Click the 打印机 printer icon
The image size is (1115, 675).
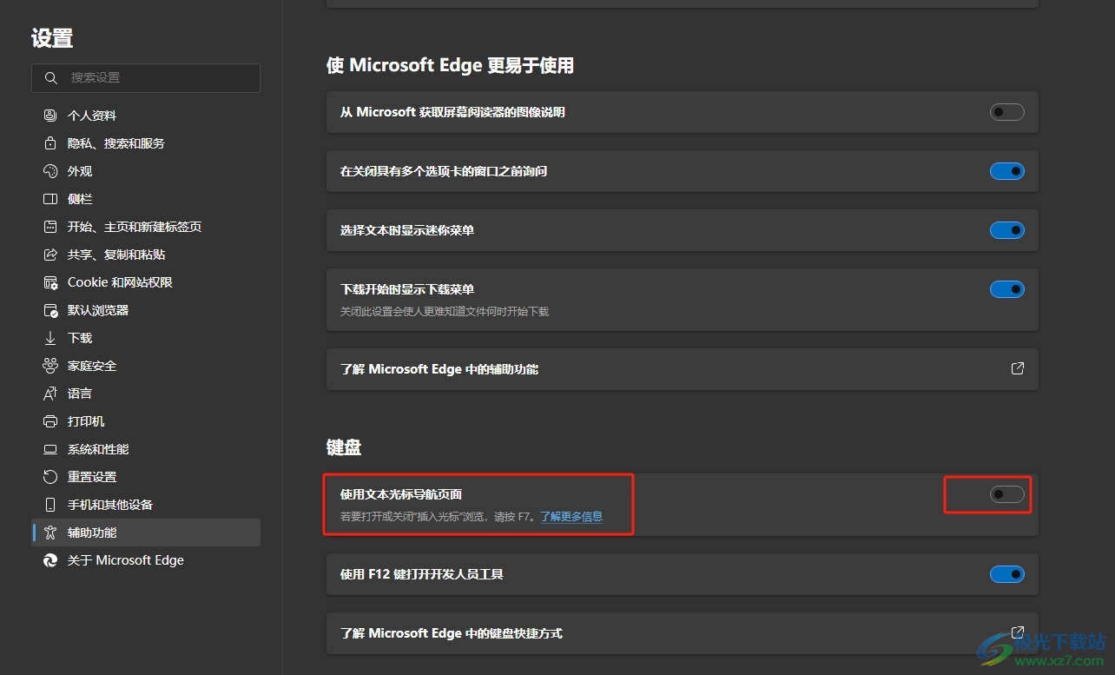pos(50,421)
